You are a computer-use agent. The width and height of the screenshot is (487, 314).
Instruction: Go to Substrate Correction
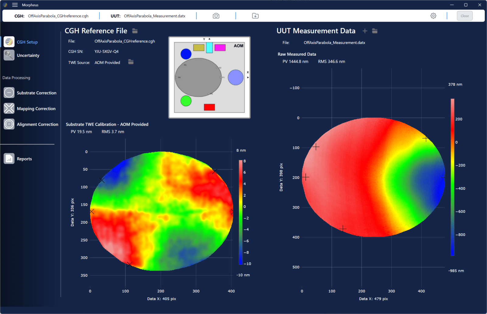(37, 93)
